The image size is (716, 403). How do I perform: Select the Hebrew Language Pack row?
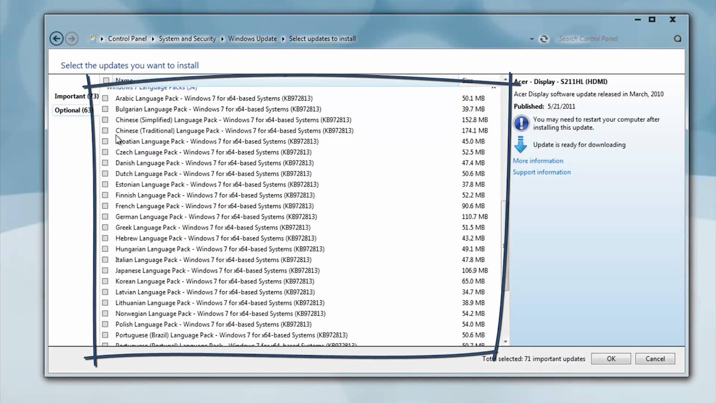tap(301, 238)
